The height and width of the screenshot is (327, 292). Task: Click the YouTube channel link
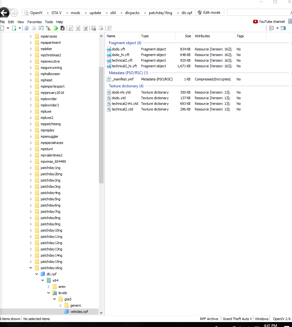269,22
